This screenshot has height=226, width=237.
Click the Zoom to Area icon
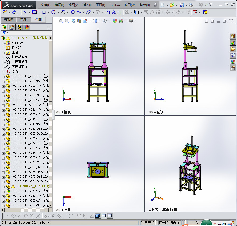[67, 21]
